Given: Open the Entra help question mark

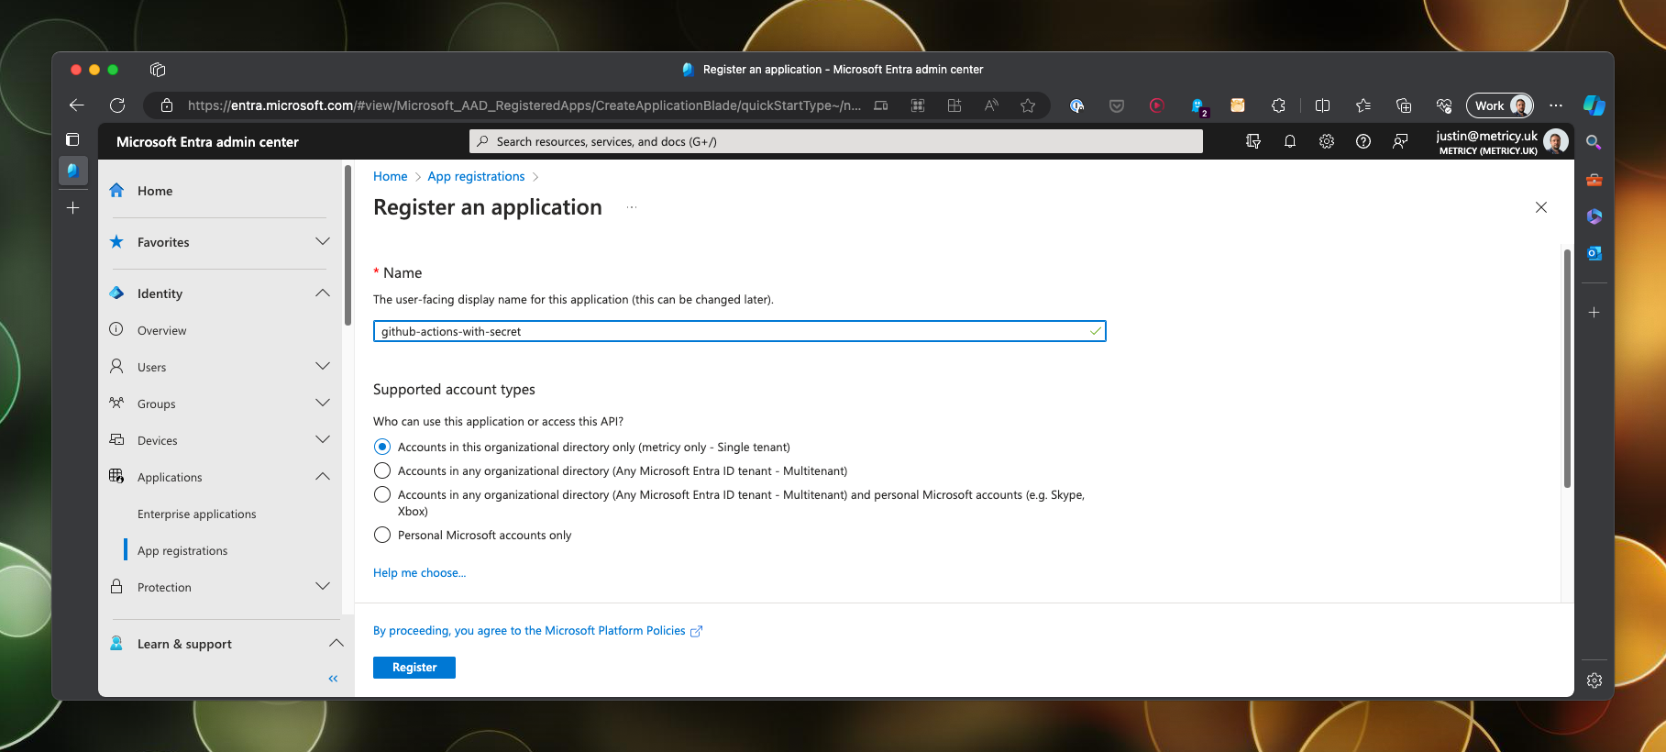Looking at the screenshot, I should click(1363, 141).
